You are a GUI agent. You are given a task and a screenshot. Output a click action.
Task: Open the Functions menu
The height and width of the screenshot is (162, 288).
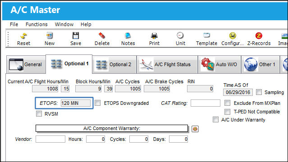[x=37, y=24]
